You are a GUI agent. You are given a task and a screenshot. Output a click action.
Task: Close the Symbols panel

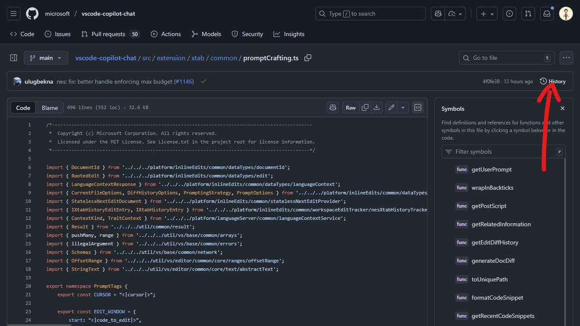pyautogui.click(x=562, y=109)
